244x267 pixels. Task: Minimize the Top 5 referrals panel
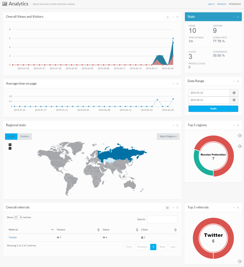coord(234,207)
